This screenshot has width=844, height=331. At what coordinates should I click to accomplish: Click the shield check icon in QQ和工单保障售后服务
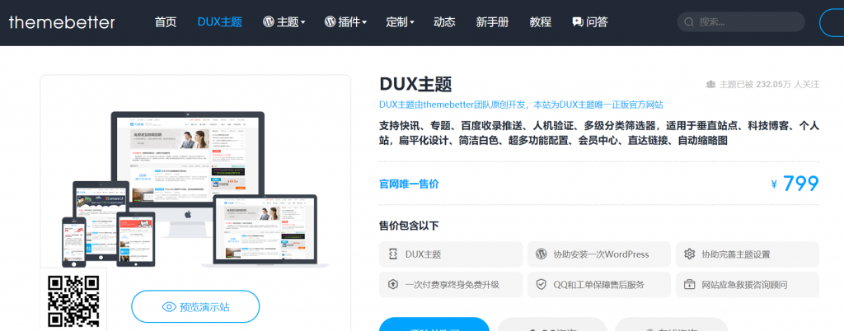(541, 285)
